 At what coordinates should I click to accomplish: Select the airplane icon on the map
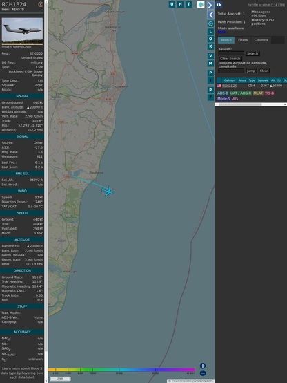pyautogui.click(x=108, y=191)
